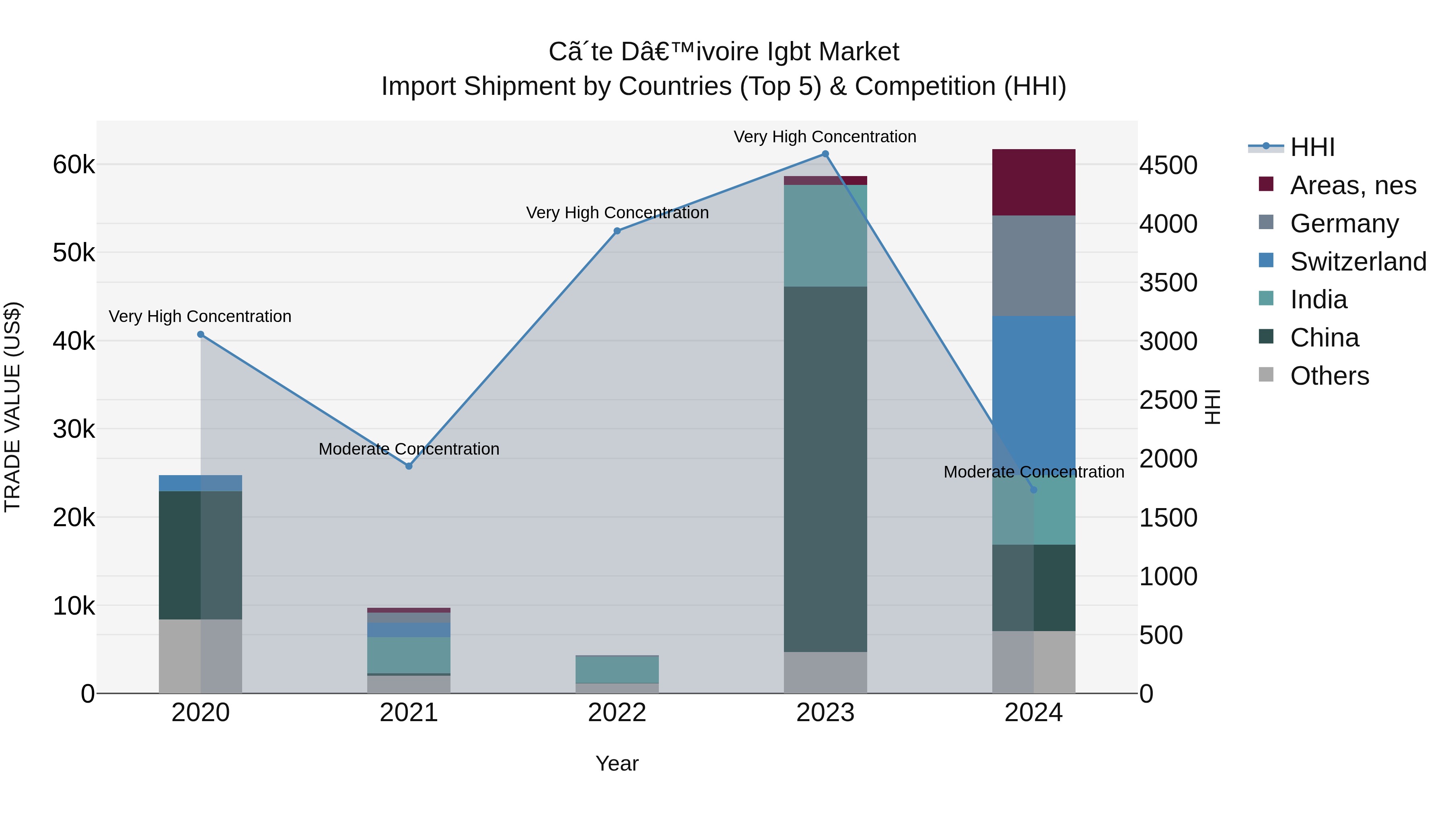The width and height of the screenshot is (1448, 814).
Task: Toggle the India legend entry
Action: coord(1302,299)
